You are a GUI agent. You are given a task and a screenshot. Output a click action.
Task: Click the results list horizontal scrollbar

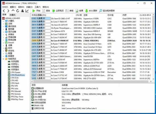pyautogui.click(x=91, y=82)
